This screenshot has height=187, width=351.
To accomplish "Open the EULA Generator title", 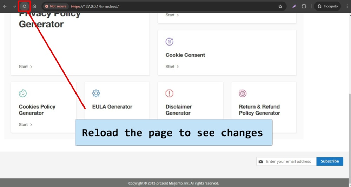I will (112, 106).
